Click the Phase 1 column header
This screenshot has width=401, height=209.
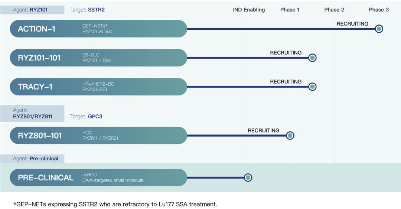290,10
